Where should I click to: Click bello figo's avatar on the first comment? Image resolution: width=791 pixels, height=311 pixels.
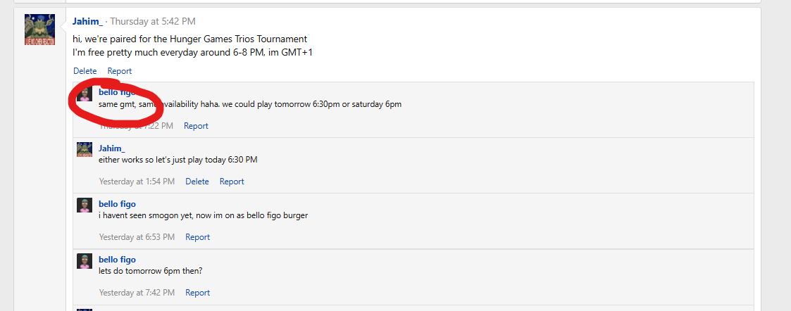click(85, 94)
